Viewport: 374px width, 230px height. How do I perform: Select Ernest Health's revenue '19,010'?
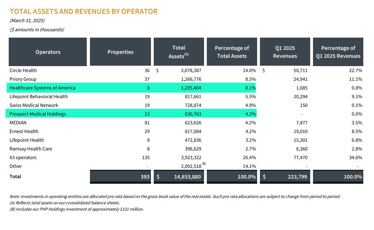coord(301,131)
